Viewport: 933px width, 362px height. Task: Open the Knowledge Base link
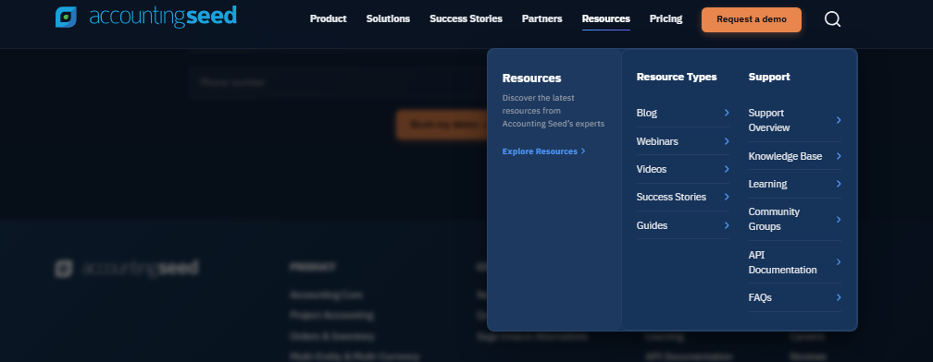click(x=794, y=156)
